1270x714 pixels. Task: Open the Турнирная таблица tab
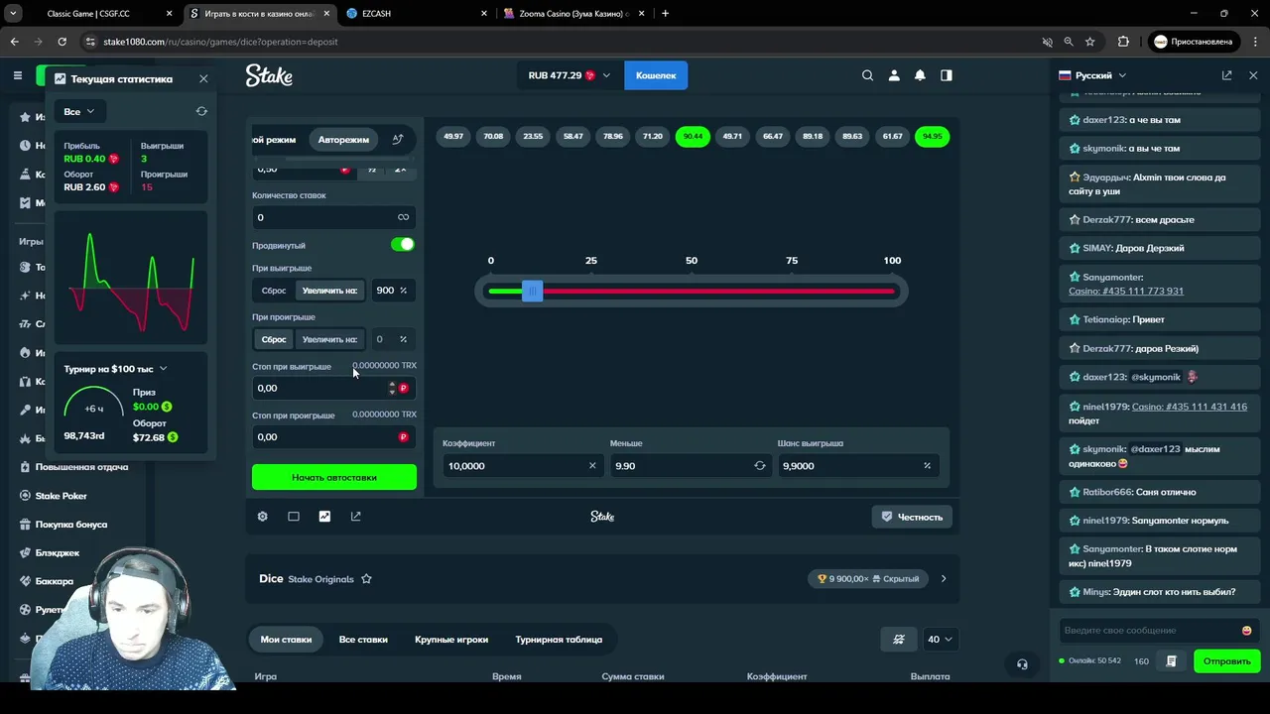tap(559, 640)
